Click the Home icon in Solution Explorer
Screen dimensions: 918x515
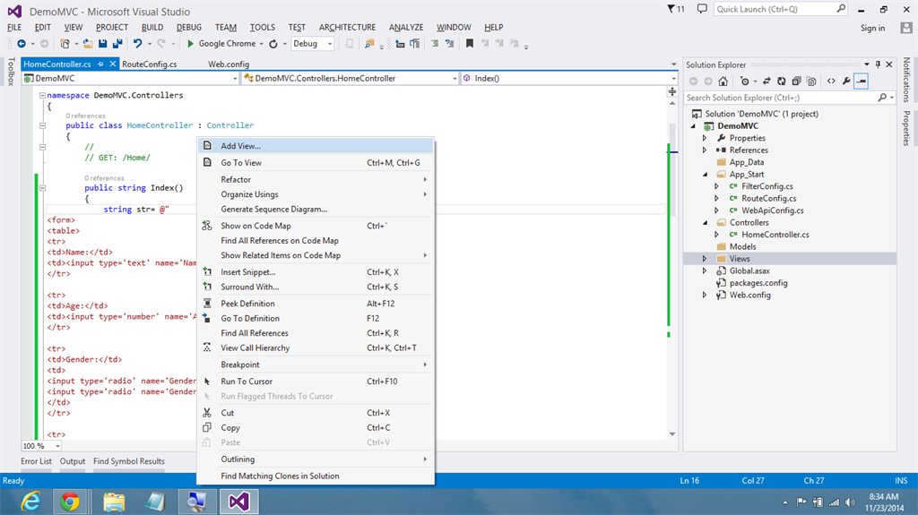[x=723, y=81]
